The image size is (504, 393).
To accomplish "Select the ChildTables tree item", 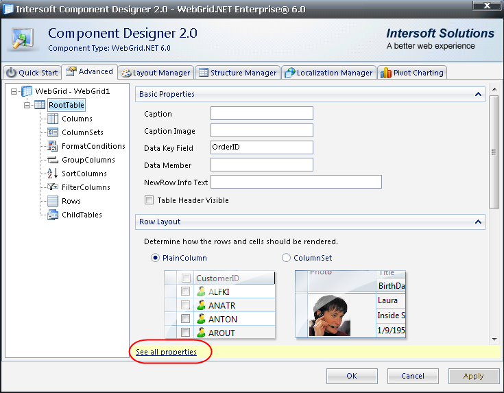I will (82, 215).
